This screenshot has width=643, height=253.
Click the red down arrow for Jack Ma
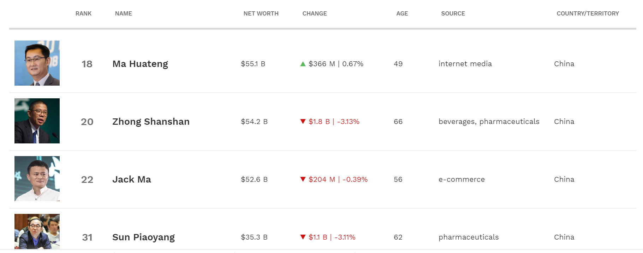click(303, 179)
